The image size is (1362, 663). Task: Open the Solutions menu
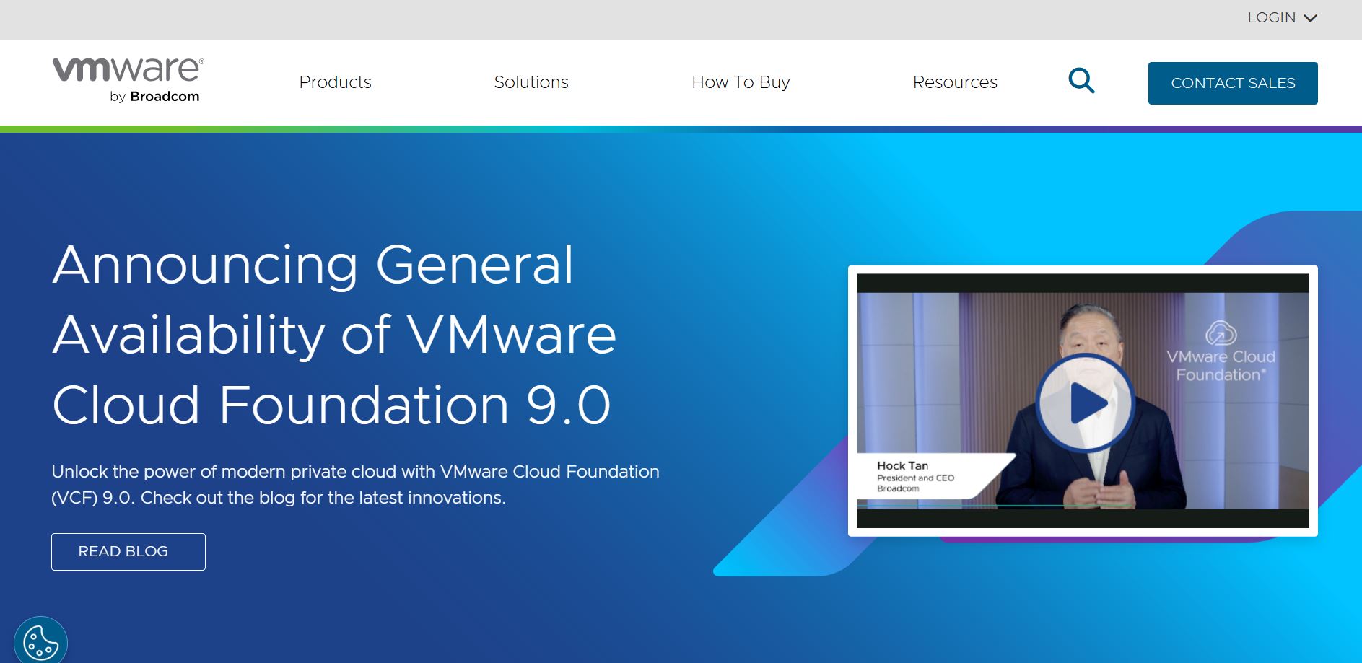coord(531,82)
